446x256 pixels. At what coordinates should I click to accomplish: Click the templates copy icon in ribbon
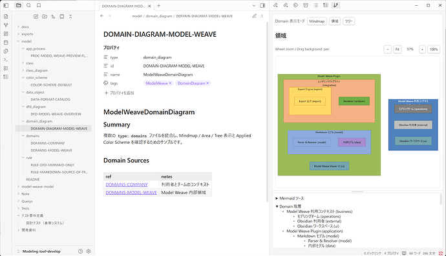(x=6, y=51)
